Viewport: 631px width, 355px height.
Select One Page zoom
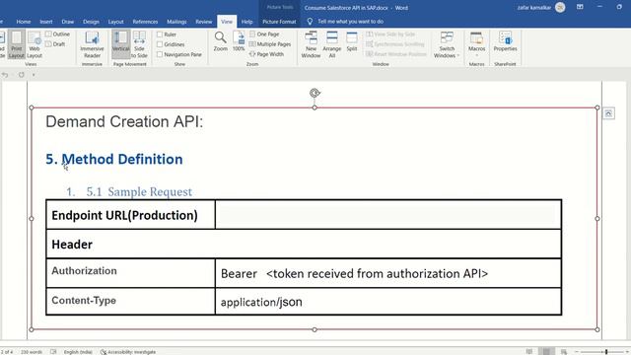click(x=264, y=35)
